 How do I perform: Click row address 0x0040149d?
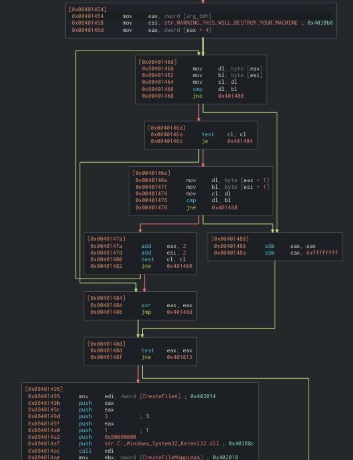pos(44,417)
